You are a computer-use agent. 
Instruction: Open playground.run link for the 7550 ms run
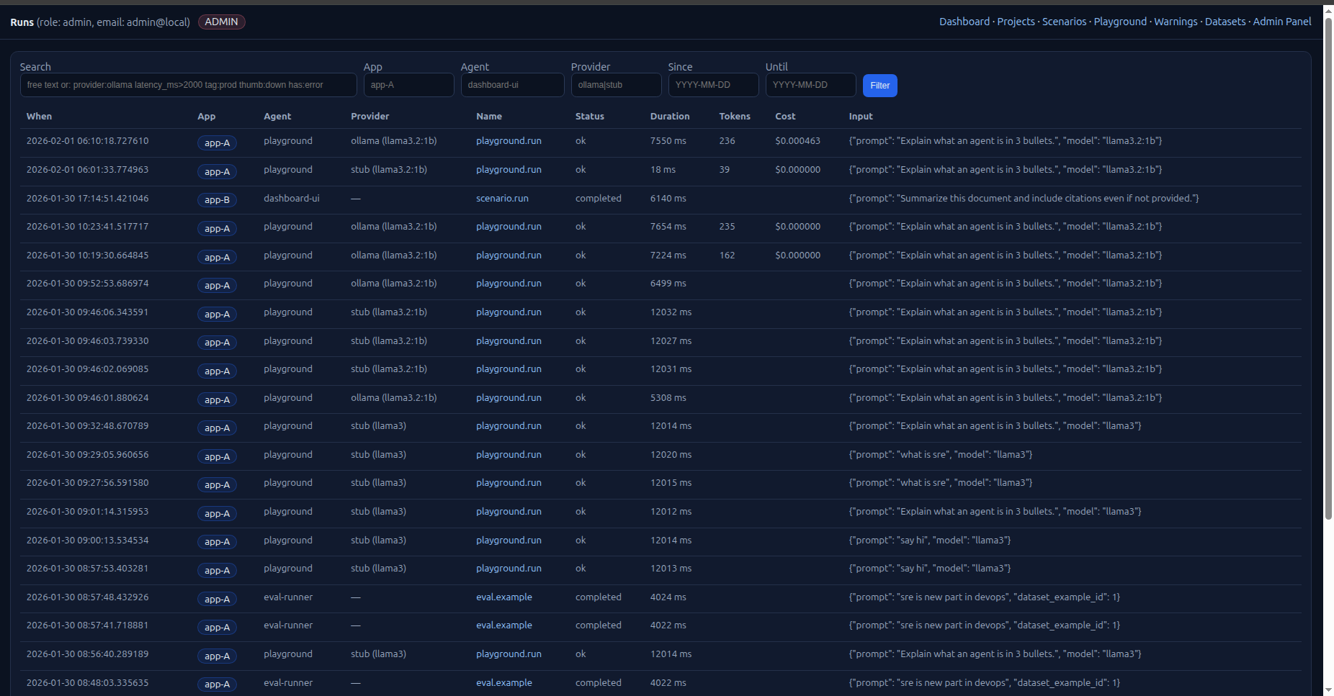pyautogui.click(x=509, y=141)
